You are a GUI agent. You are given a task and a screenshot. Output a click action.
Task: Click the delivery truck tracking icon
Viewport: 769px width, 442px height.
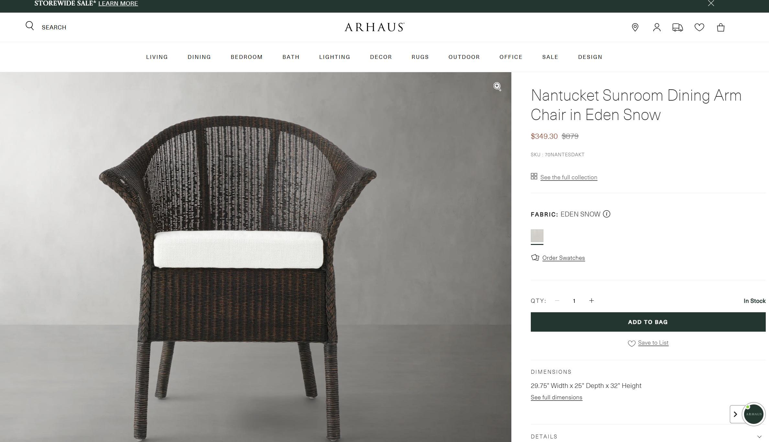coord(678,28)
